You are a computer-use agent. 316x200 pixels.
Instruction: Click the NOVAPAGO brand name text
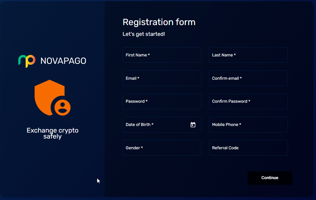pos(63,61)
